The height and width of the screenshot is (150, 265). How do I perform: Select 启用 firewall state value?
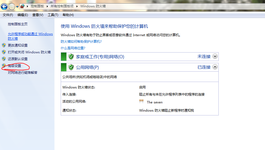point(142,87)
